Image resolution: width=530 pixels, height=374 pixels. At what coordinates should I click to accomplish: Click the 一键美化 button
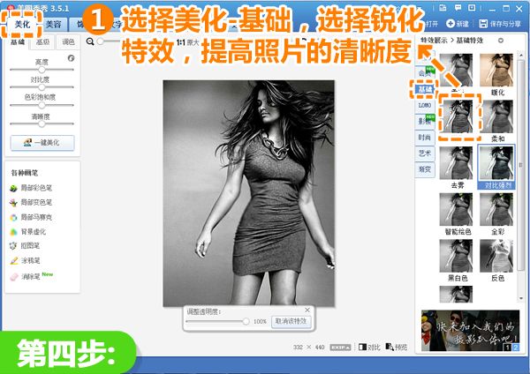(42, 143)
